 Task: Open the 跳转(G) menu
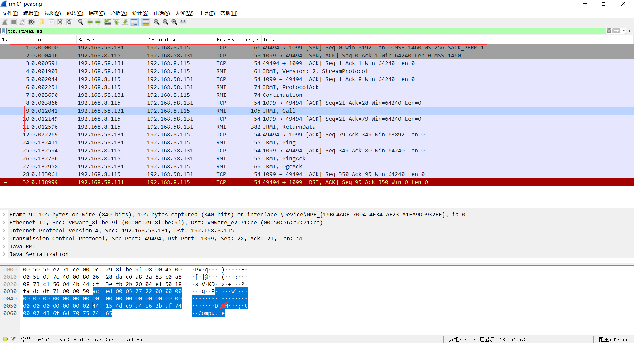tap(75, 13)
